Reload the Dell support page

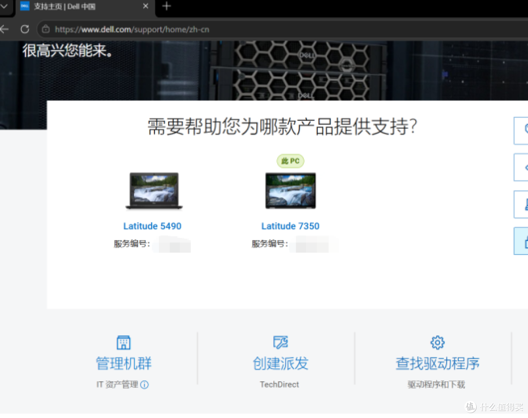coord(24,29)
